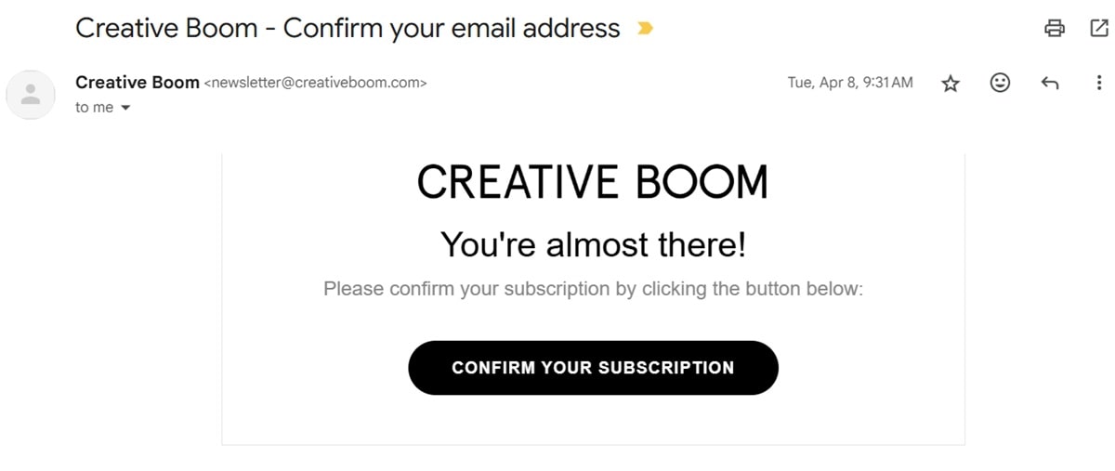1115x471 pixels.
Task: Click the sender's grey profile avatar
Action: (x=31, y=94)
